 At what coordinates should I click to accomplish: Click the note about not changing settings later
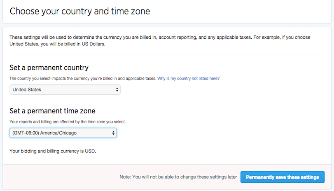tap(178, 177)
